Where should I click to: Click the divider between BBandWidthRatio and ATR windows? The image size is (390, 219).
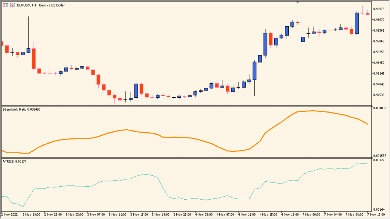click(190, 157)
